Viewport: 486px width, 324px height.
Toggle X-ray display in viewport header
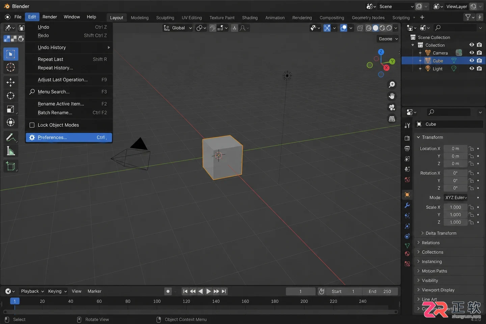coord(360,28)
